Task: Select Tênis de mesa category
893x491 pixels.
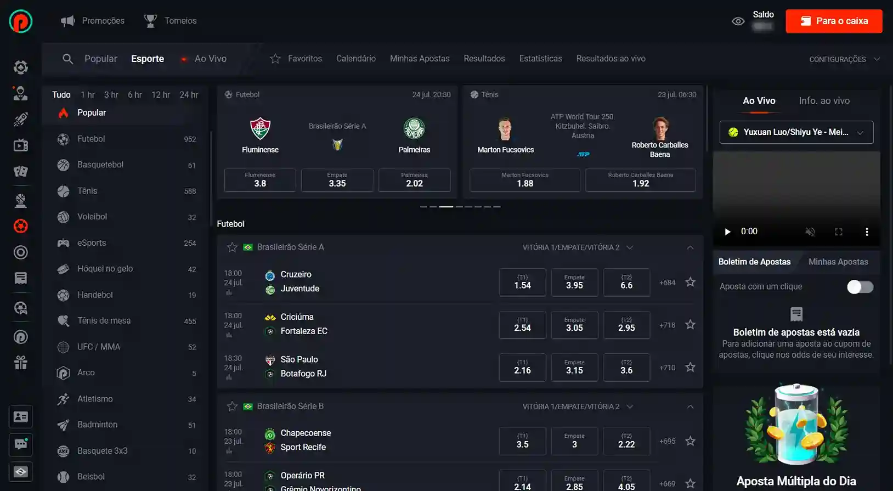Action: click(127, 321)
